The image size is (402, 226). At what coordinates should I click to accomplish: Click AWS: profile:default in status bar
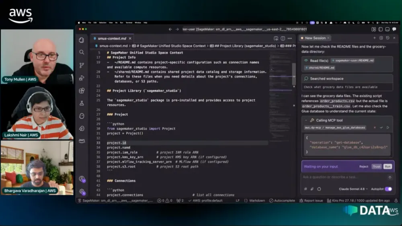click(x=205, y=201)
